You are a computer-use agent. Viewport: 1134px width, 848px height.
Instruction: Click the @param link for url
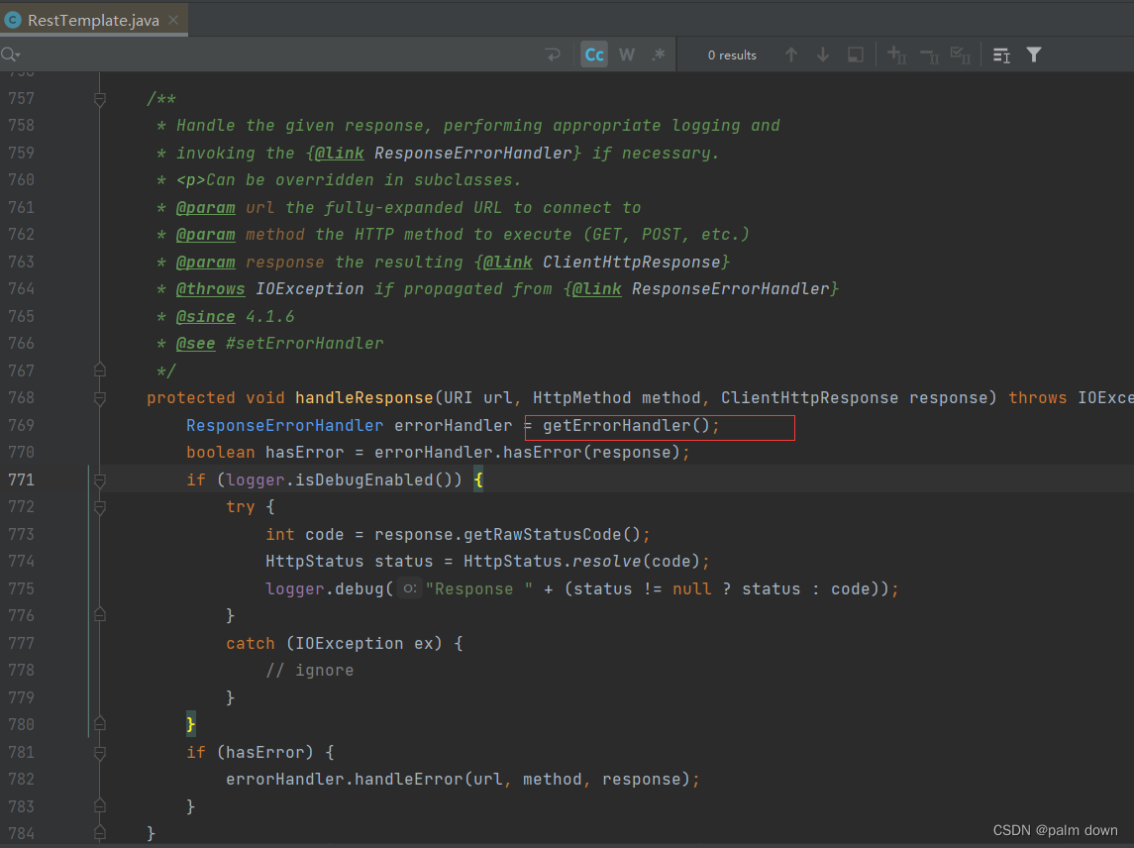pyautogui.click(x=205, y=208)
